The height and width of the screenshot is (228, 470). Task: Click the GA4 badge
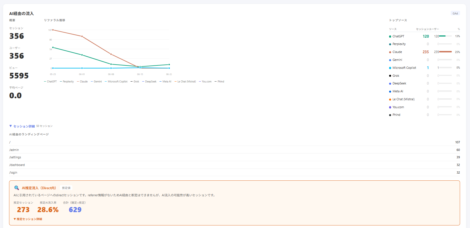(x=455, y=13)
